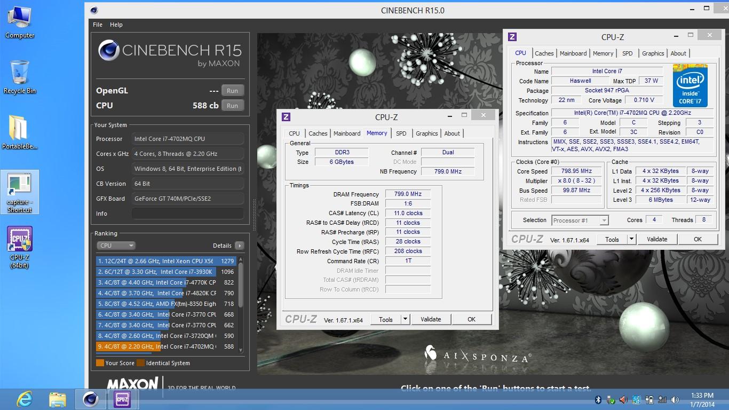Click the DRAM Frequency value 799.0 MHz
Image resolution: width=729 pixels, height=410 pixels.
[x=408, y=194]
